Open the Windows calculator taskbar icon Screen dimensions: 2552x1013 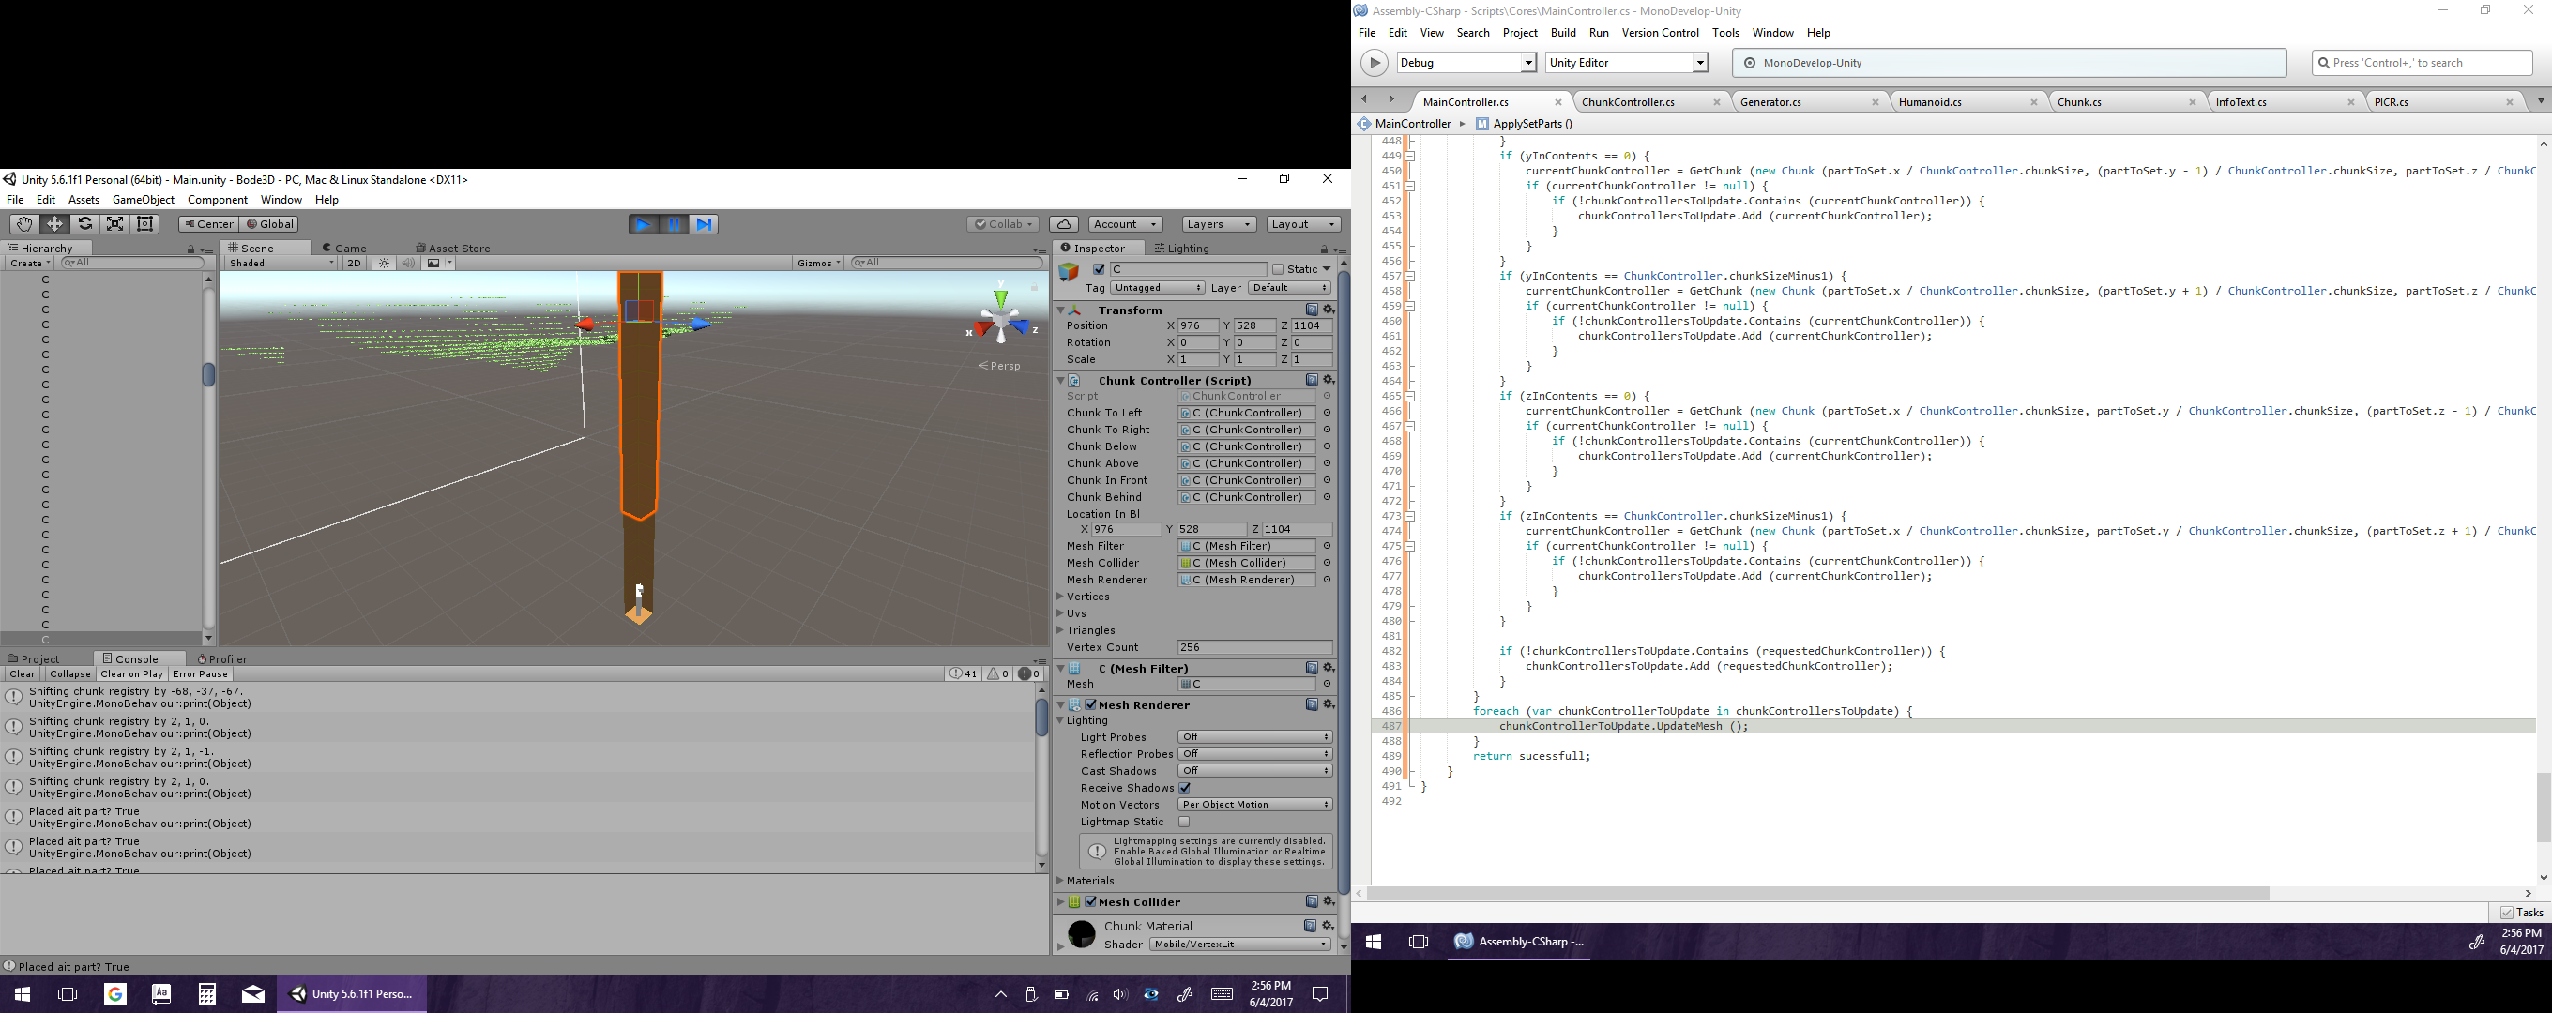[x=207, y=994]
